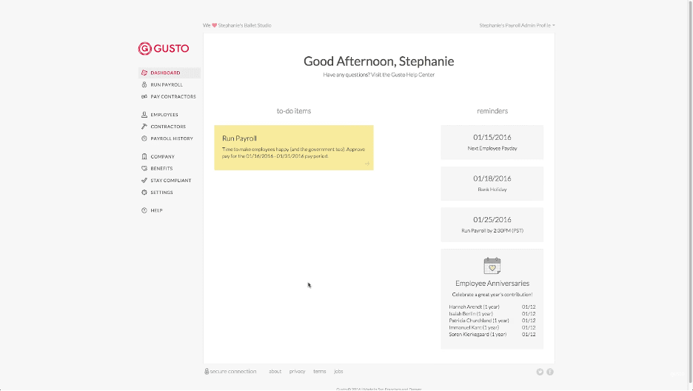Open Pay Contractors page
Screen dimensions: 693x391
pyautogui.click(x=170, y=96)
